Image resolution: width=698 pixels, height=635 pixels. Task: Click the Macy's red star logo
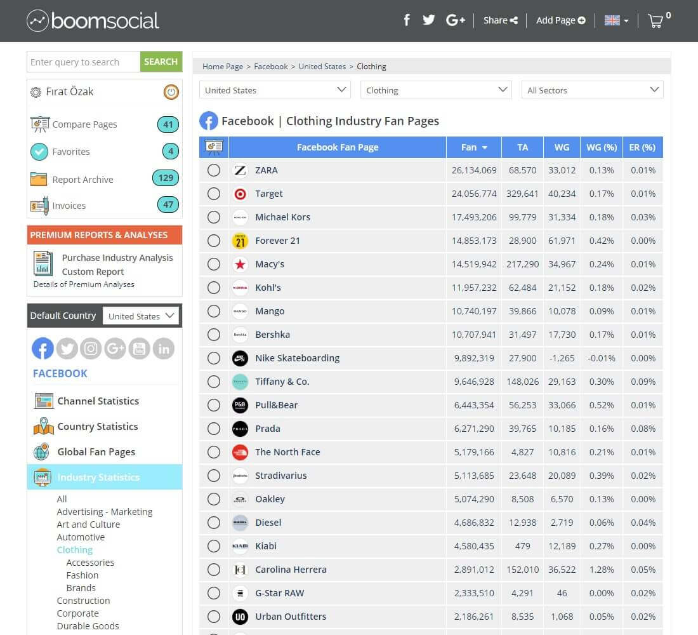click(240, 264)
